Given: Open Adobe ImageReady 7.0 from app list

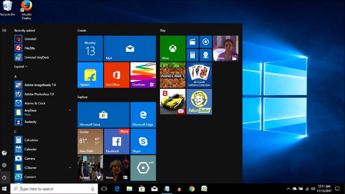Looking at the screenshot, I should click(x=43, y=85).
